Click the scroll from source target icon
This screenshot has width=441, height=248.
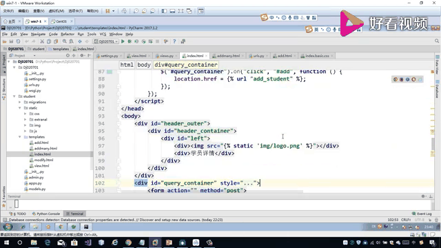(68, 56)
